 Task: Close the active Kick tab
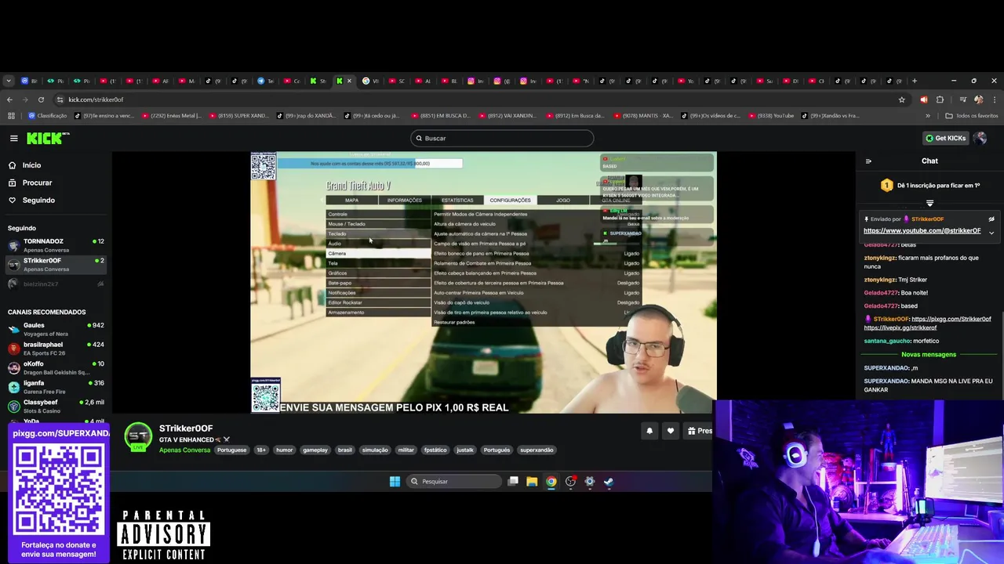(x=349, y=81)
